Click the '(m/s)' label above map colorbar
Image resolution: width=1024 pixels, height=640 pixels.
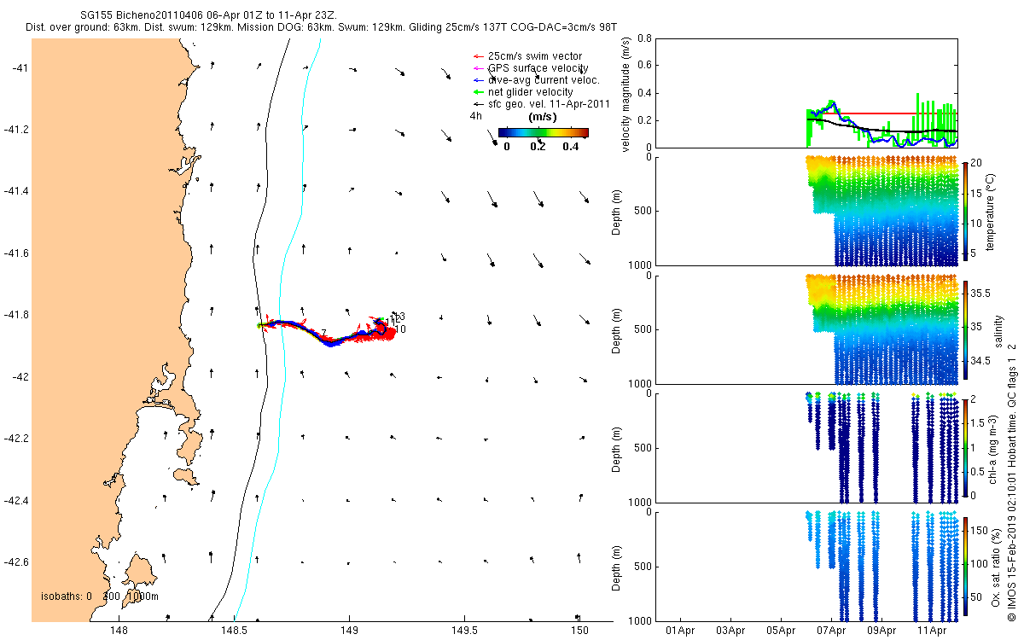pos(544,116)
